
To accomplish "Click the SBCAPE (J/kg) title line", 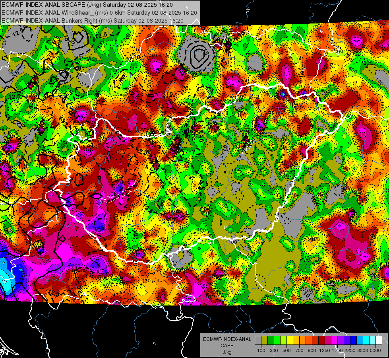I will pos(87,5).
